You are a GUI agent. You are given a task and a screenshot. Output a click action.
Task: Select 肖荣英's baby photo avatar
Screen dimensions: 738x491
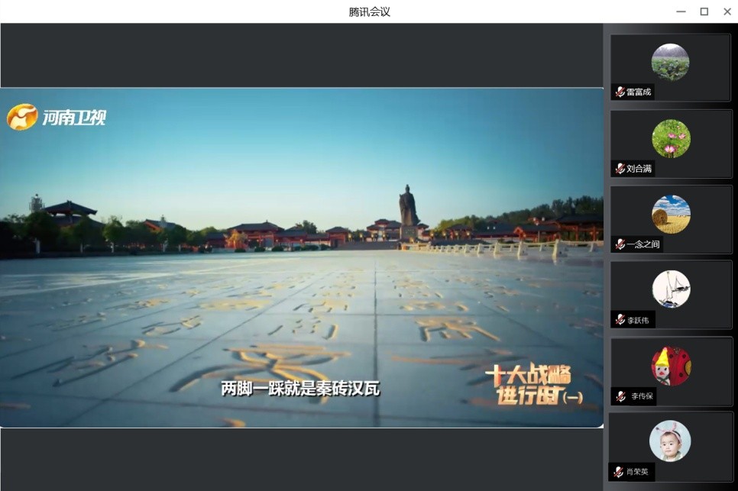click(x=670, y=441)
